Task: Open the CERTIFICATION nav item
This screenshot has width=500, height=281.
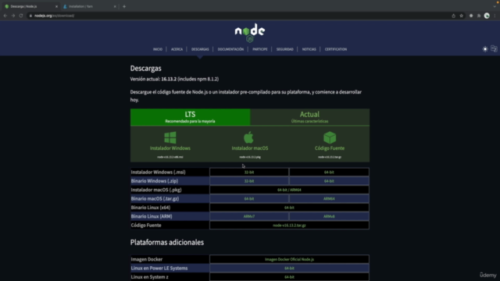Action: click(336, 49)
